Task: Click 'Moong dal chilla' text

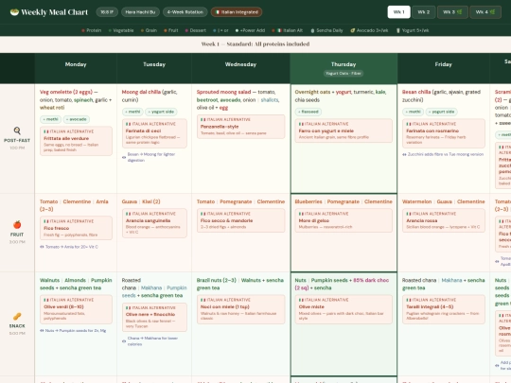Action: click(141, 92)
